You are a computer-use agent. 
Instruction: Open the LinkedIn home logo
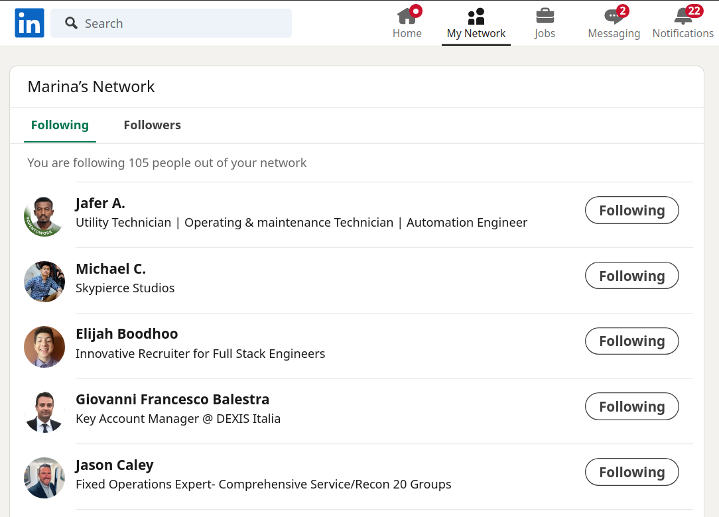coord(29,23)
